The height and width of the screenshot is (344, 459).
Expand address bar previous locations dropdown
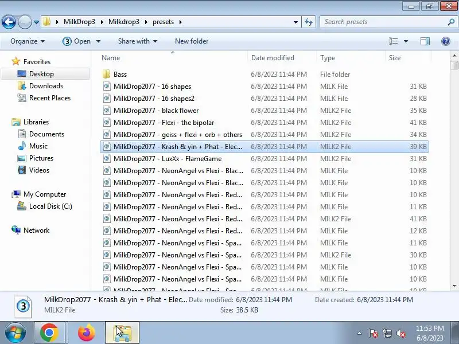[x=295, y=22]
